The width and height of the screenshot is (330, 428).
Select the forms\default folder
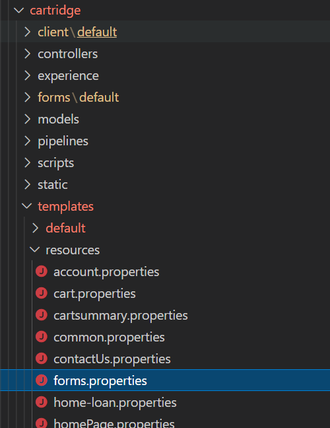click(x=79, y=98)
